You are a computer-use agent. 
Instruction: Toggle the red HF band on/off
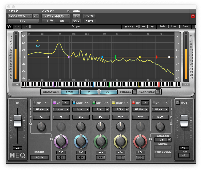[133, 103]
